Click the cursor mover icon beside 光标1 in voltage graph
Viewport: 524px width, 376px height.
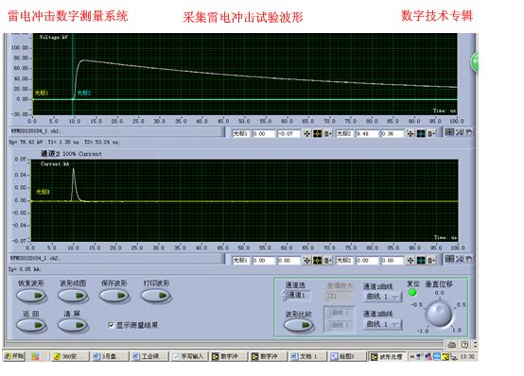[x=306, y=133]
